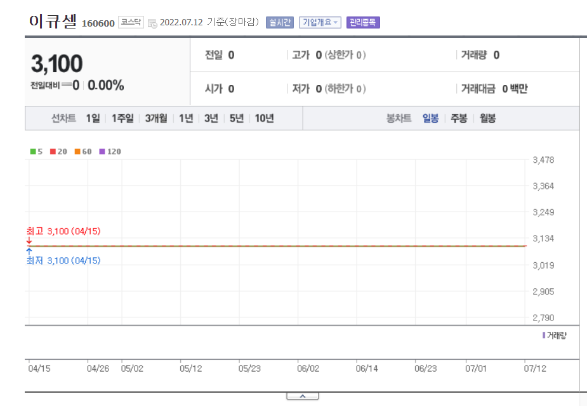Click the stock code 160600
Viewport: 587px width, 406px height.
click(x=98, y=23)
